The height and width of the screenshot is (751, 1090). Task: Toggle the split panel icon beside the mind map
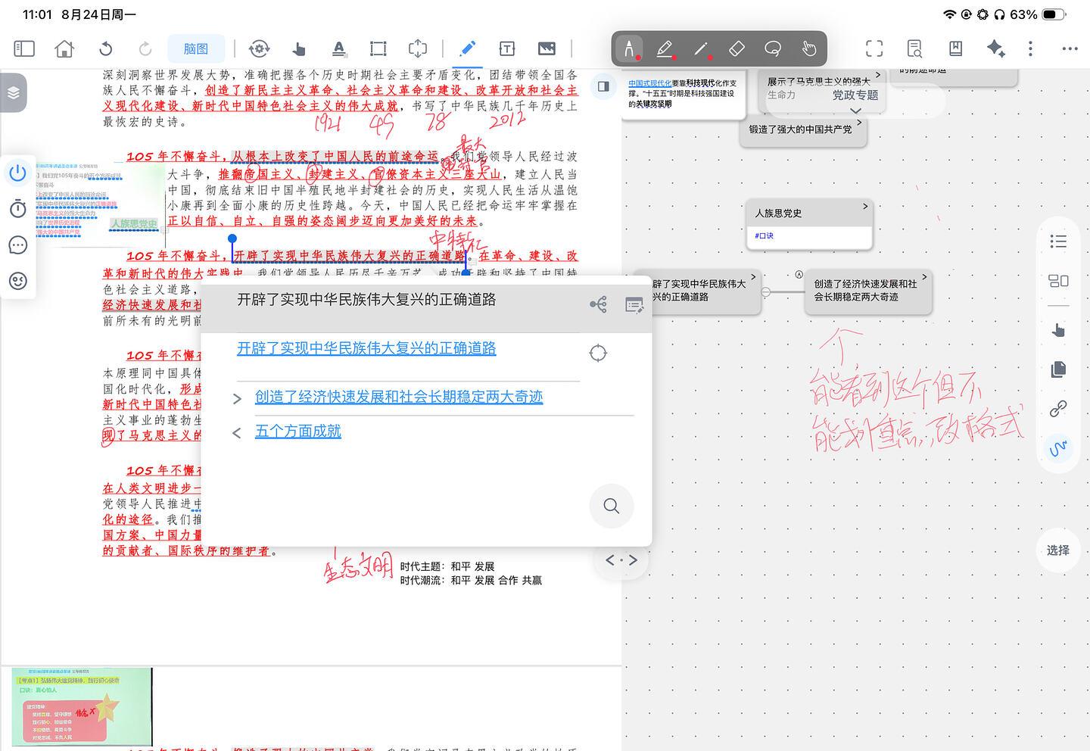coord(603,86)
